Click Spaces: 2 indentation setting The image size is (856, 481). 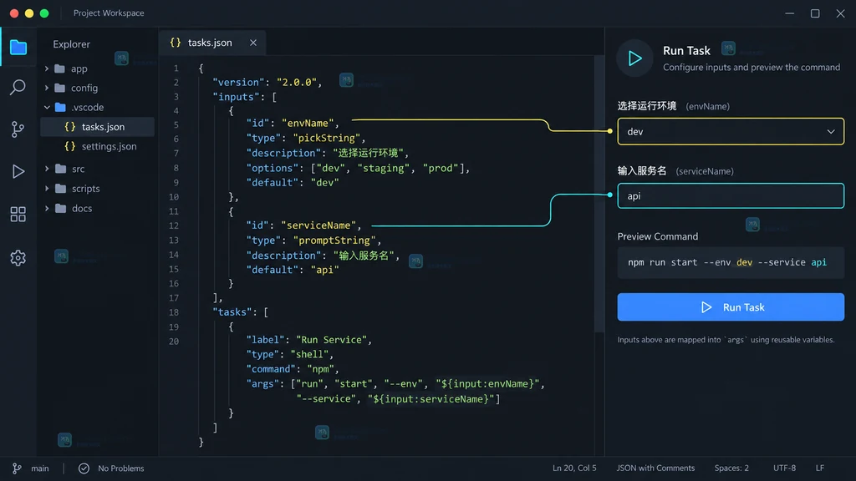731,468
